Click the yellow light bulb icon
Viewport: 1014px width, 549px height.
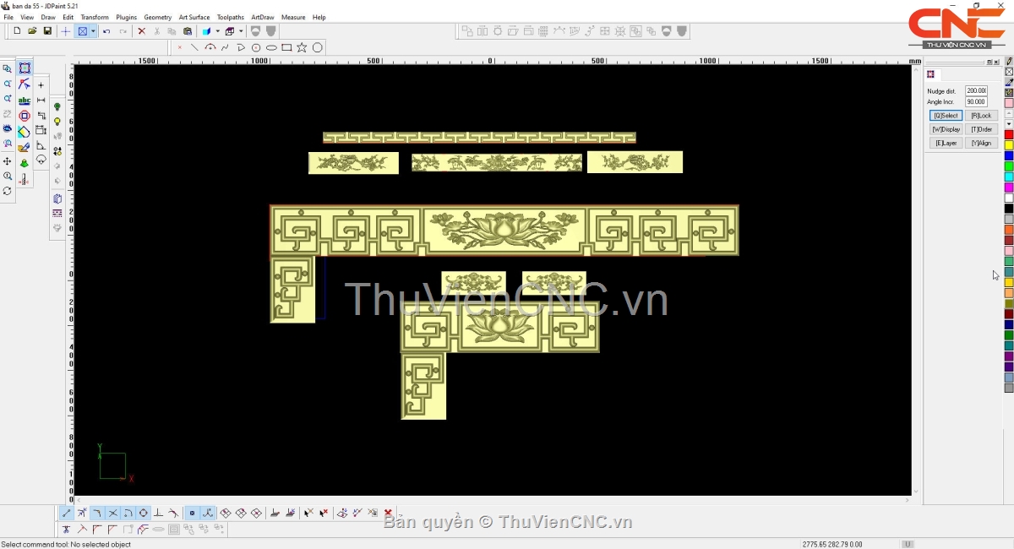tap(57, 122)
